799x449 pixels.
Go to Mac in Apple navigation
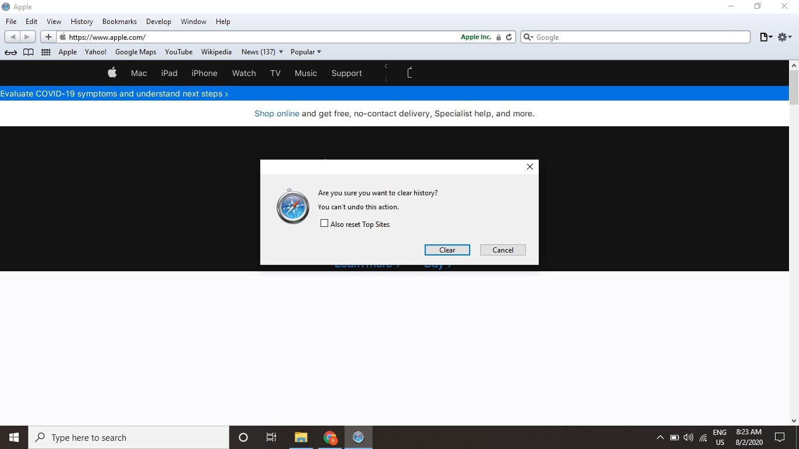(139, 73)
